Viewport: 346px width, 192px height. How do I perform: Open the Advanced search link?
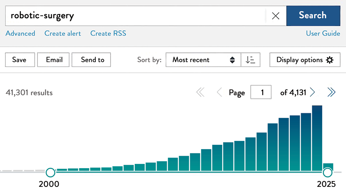(20, 33)
